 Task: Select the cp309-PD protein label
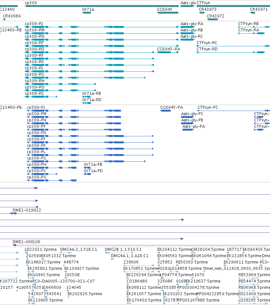[36, 133]
